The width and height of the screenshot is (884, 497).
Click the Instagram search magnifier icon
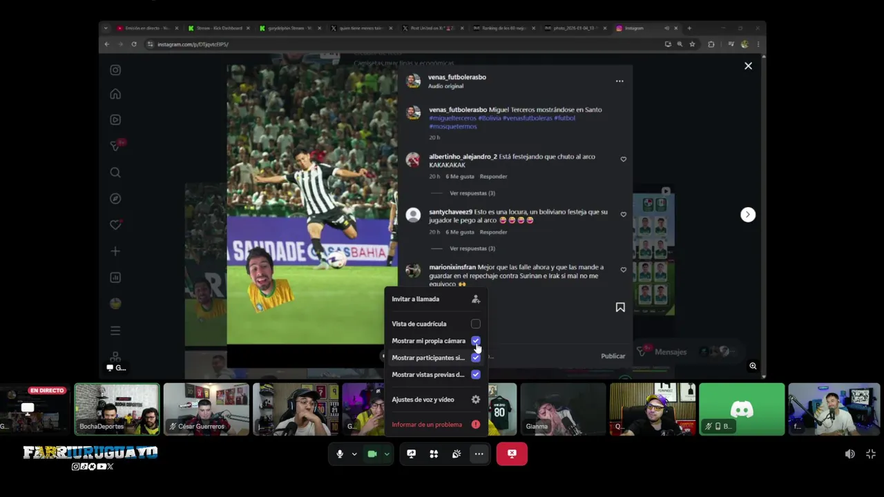[x=115, y=173]
